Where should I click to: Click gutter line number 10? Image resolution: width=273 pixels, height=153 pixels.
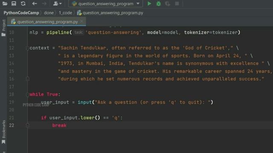[12, 32]
